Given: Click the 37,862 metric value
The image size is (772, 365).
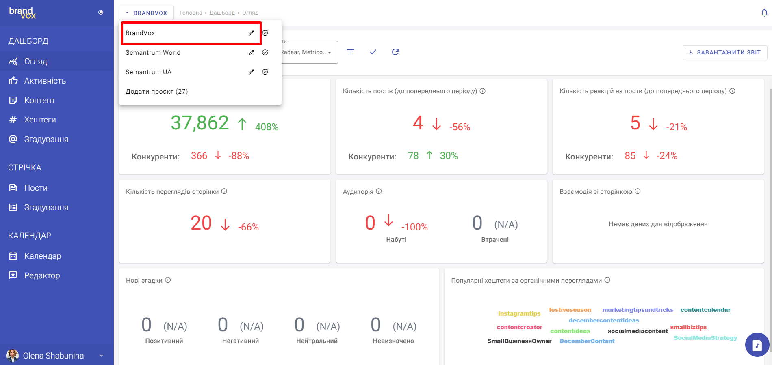Looking at the screenshot, I should coord(200,123).
